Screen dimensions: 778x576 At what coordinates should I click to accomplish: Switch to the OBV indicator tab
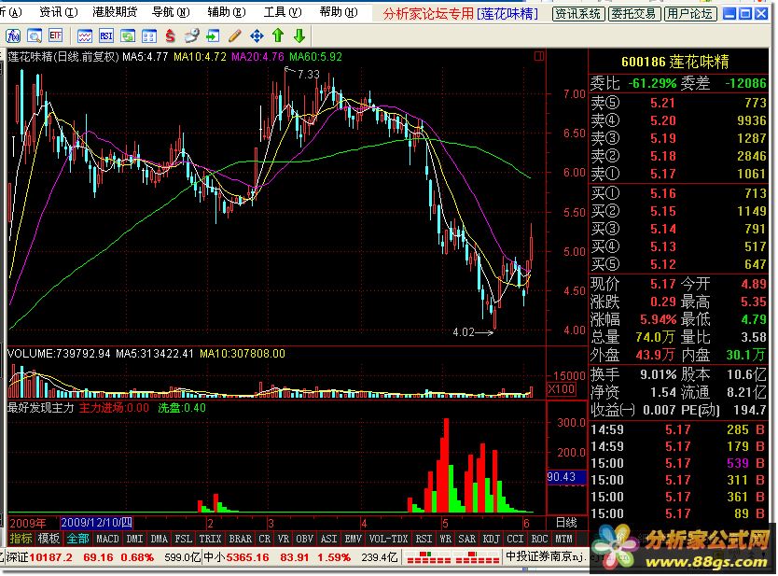(x=305, y=539)
